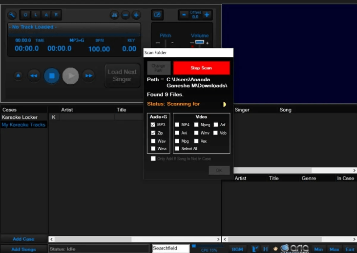This screenshot has height=253, width=357.
Task: Increase the Offset value with plus
Action: [x=207, y=15]
